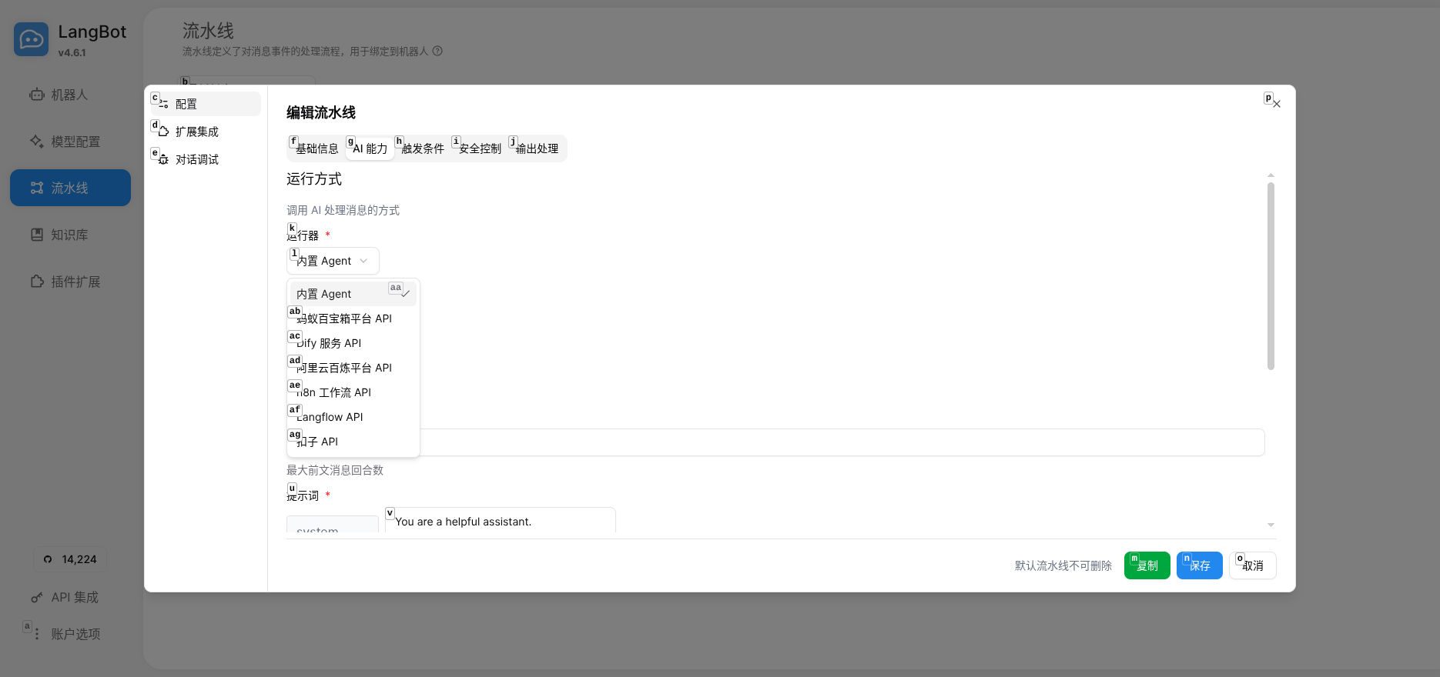Expand the 内置 Agent runner dropdown

click(333, 261)
